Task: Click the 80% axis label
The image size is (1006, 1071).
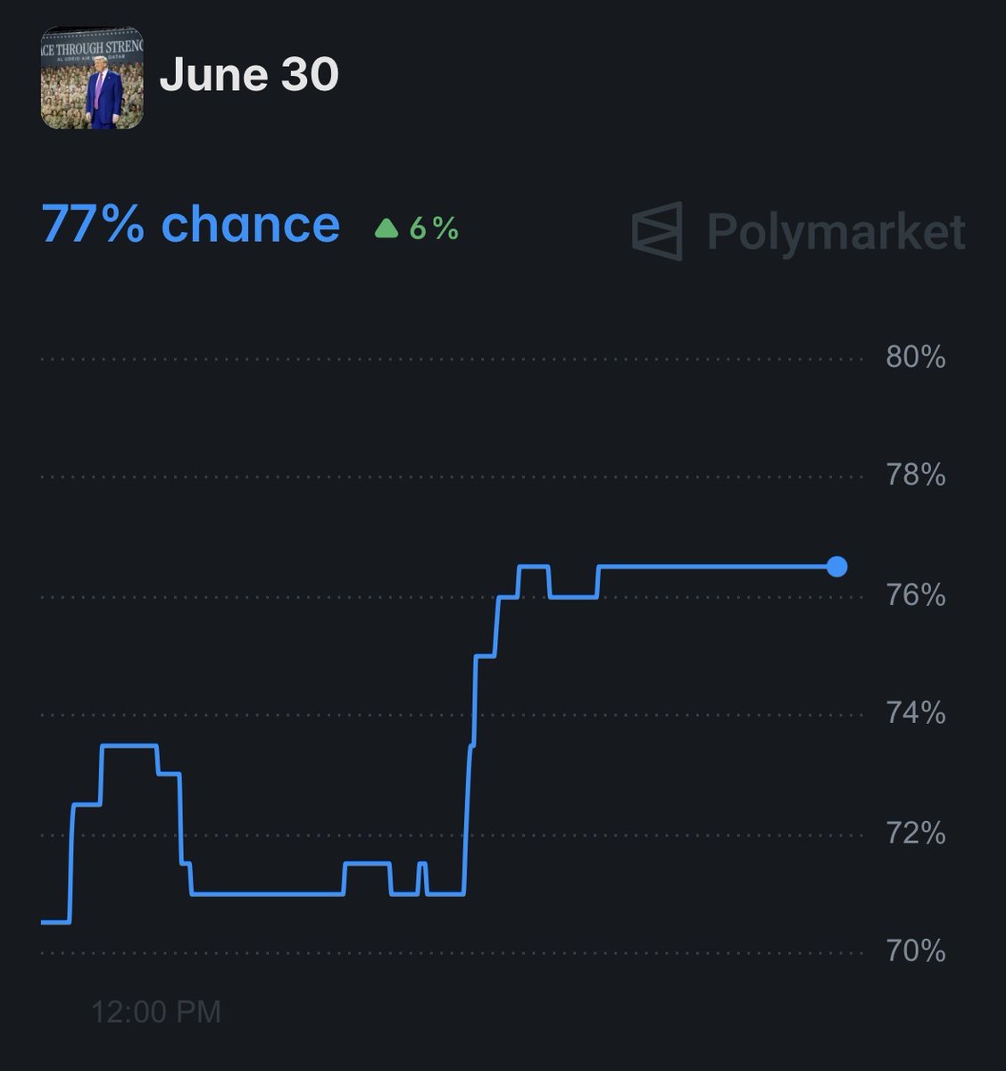Action: point(915,358)
